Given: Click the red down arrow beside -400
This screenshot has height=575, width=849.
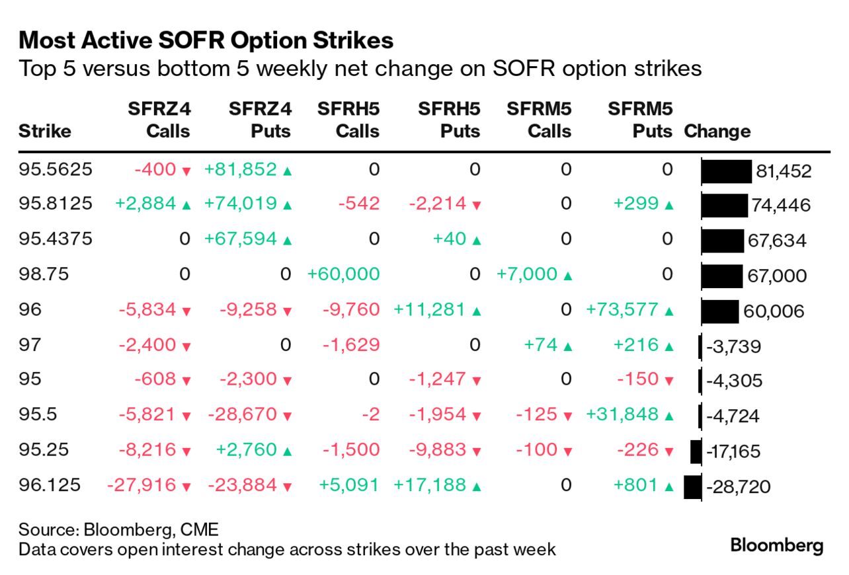Looking at the screenshot, I should pyautogui.click(x=186, y=171).
